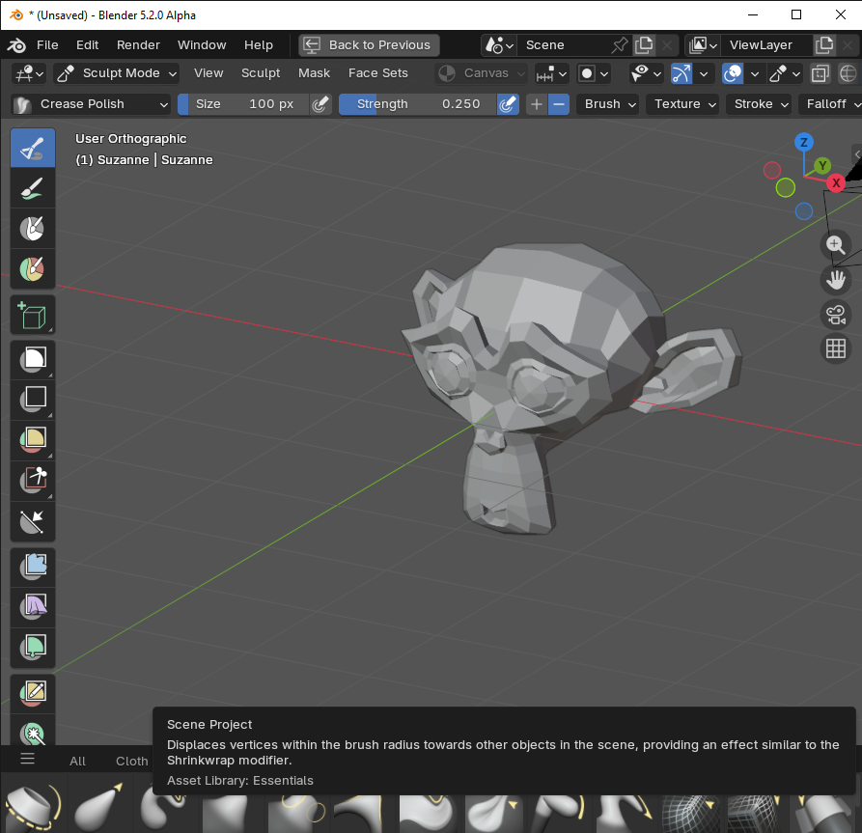Open the scene browse dropdown
This screenshot has height=833, width=862.
pos(499,45)
